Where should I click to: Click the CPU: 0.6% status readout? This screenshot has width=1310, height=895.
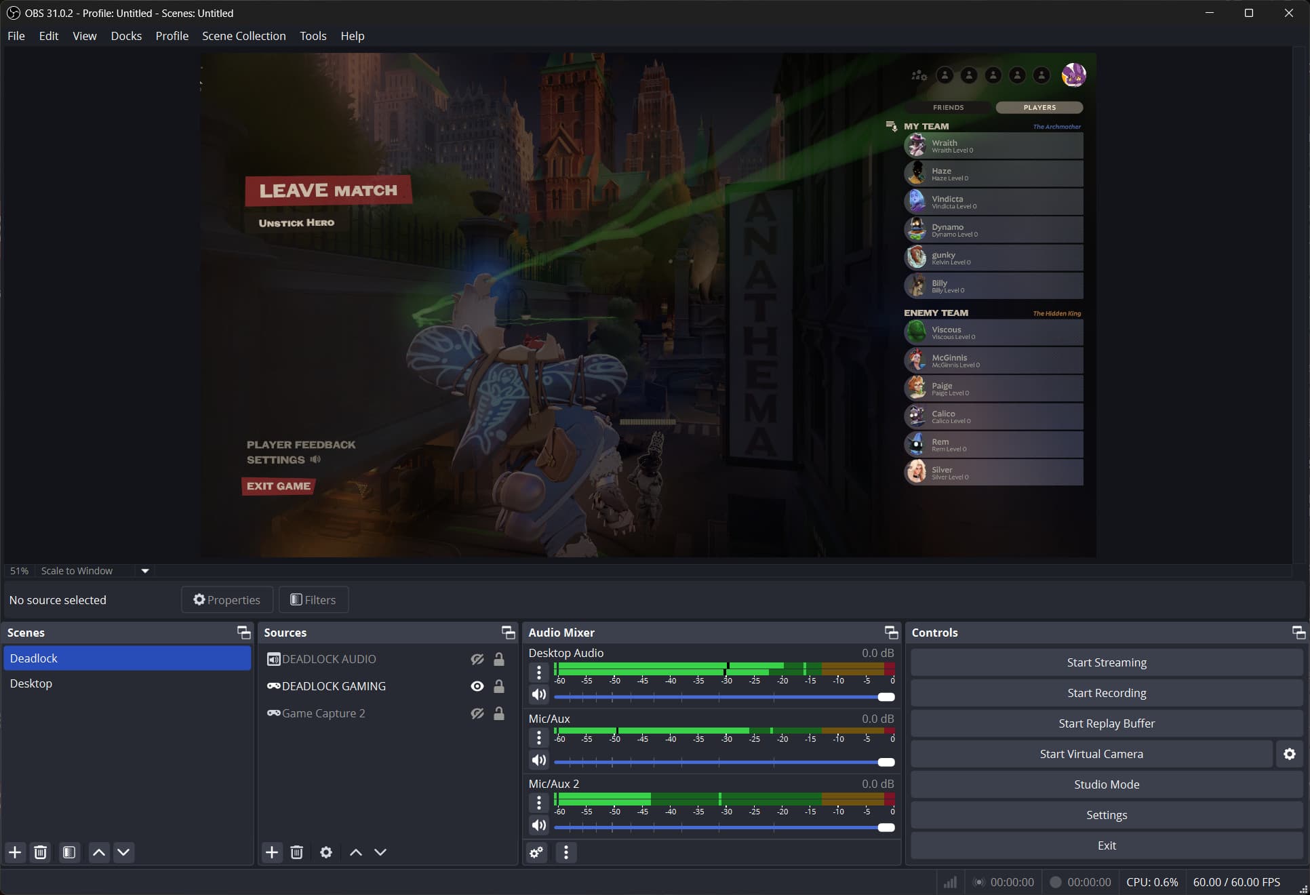(1152, 882)
